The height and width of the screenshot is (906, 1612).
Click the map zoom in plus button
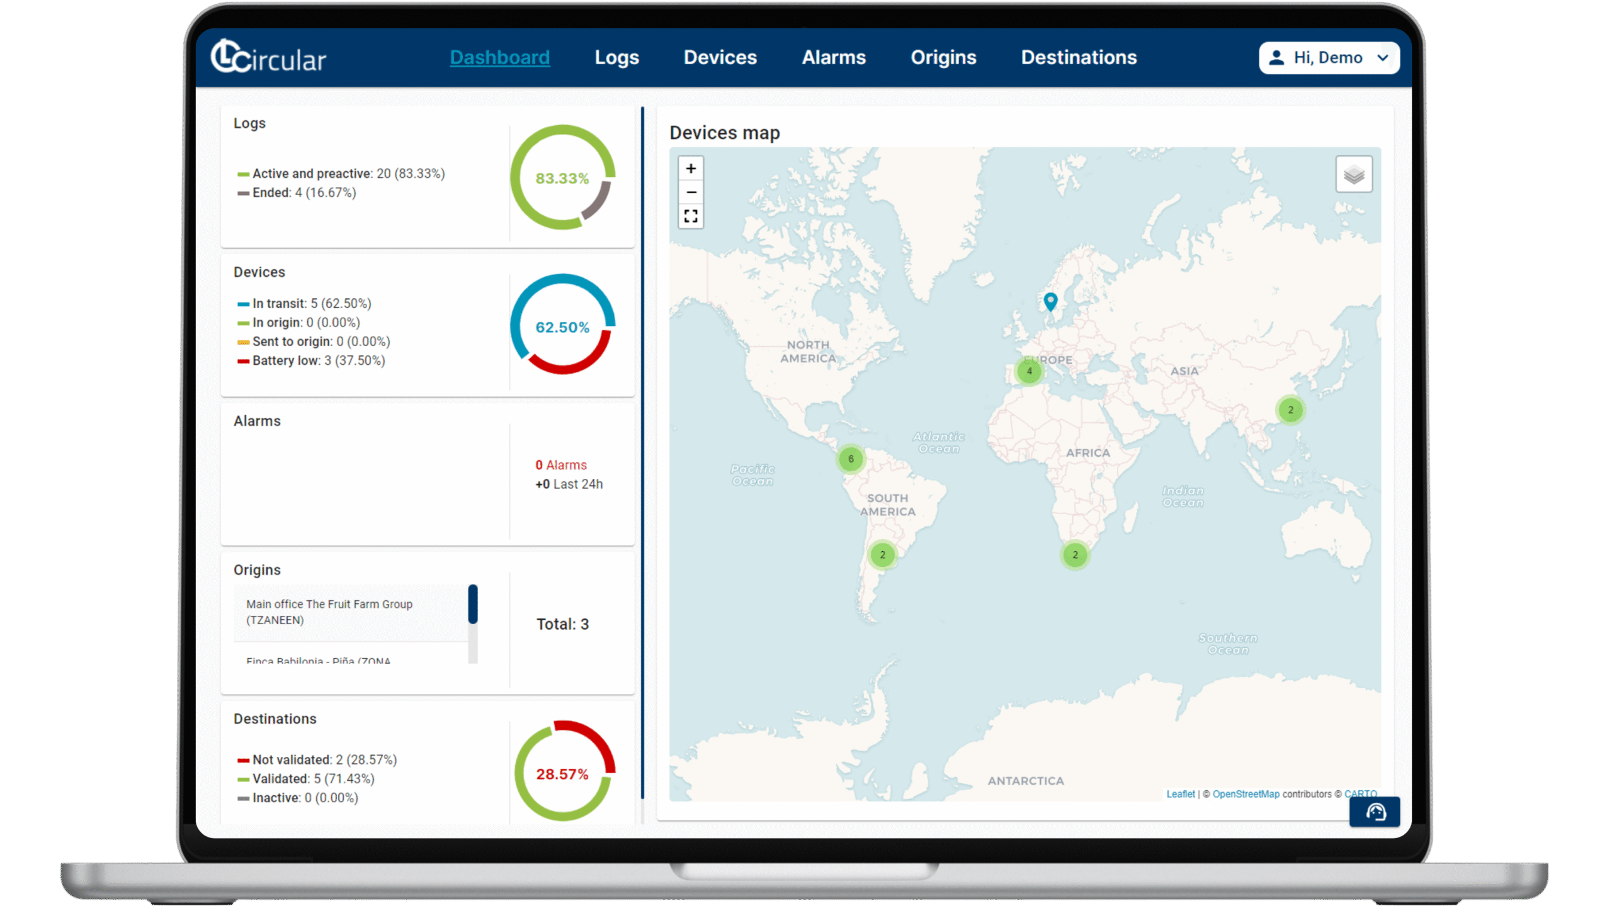tap(691, 169)
